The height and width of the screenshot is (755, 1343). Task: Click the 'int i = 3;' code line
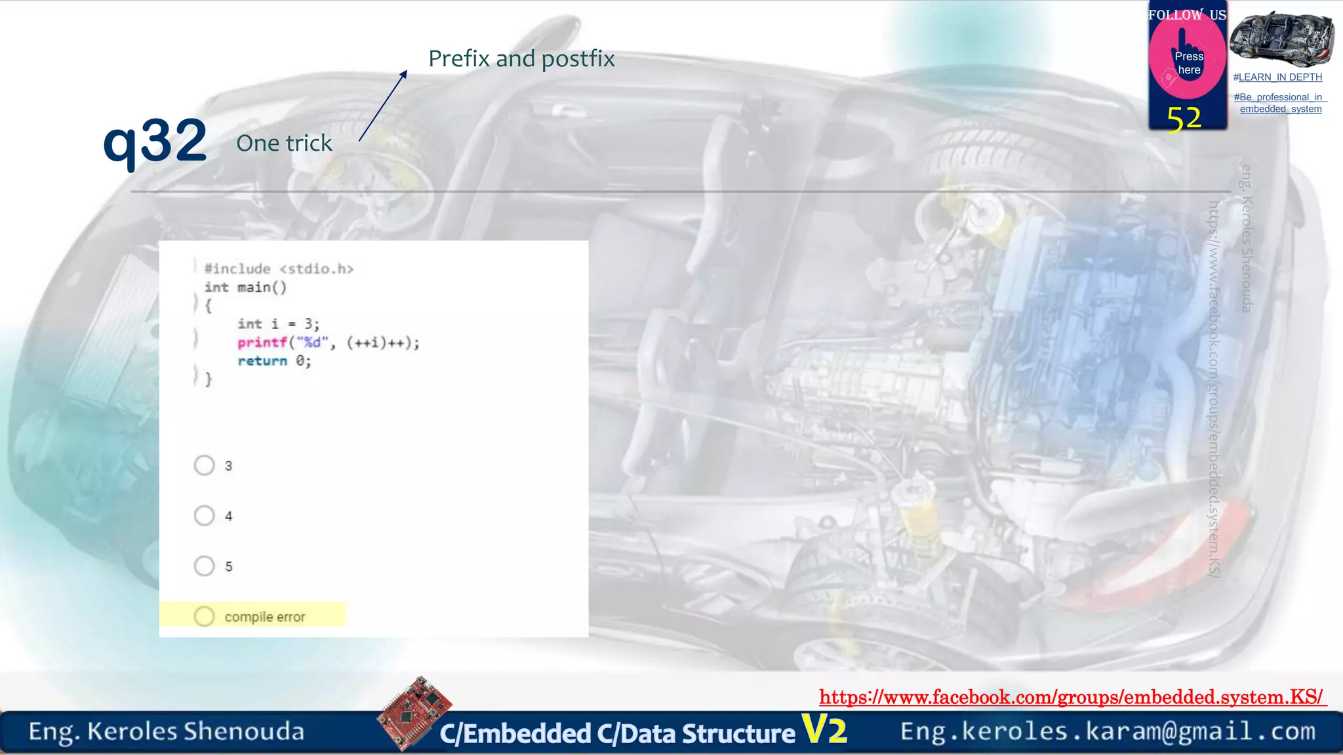pos(279,324)
